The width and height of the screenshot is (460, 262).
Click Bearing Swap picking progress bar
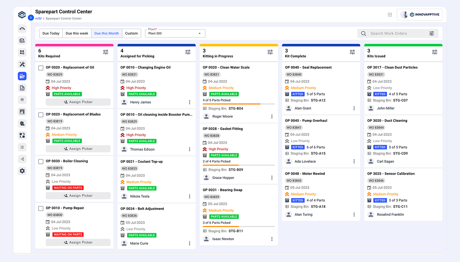tap(239, 226)
